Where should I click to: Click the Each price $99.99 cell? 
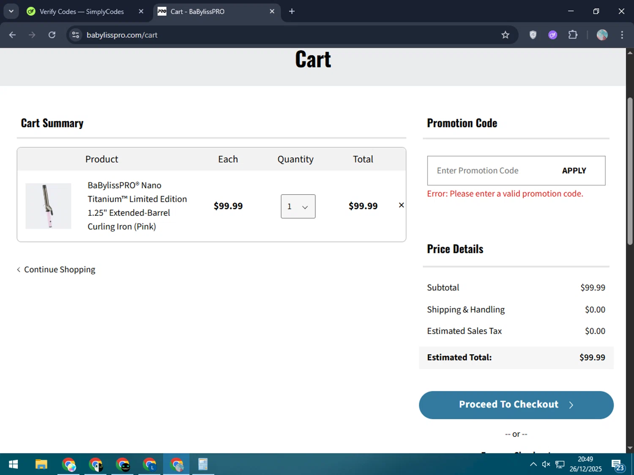point(228,206)
